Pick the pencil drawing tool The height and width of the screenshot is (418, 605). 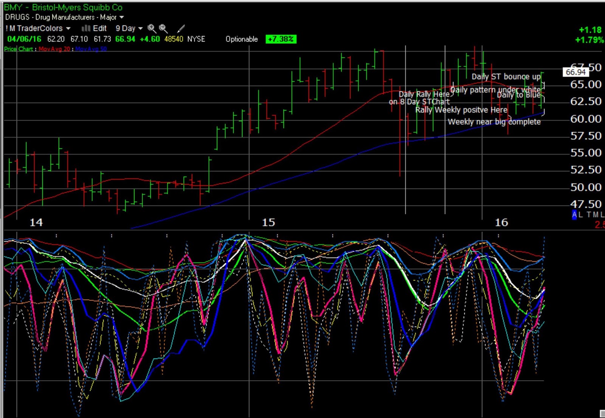(181, 28)
